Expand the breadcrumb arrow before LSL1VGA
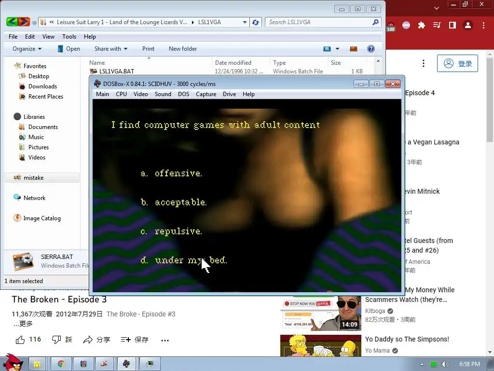The width and height of the screenshot is (494, 371). point(193,22)
